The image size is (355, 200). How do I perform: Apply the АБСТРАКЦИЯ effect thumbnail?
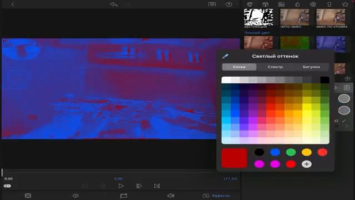point(258,17)
